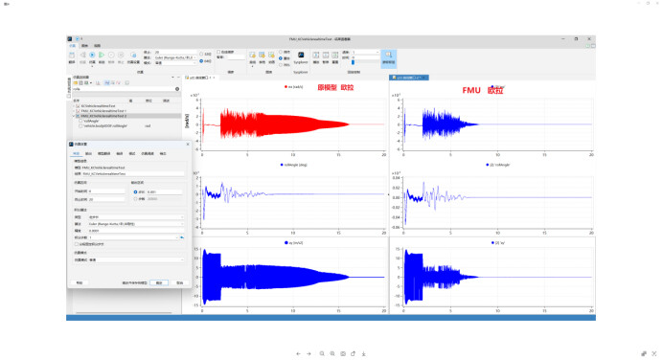Viewport: 663px width, 360px height.
Task: Launch the SysPlorer icon
Action: click(x=301, y=55)
